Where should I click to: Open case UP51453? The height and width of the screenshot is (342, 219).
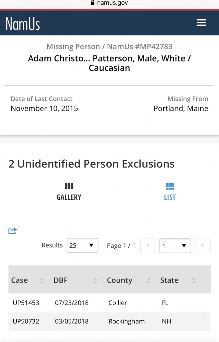click(26, 303)
